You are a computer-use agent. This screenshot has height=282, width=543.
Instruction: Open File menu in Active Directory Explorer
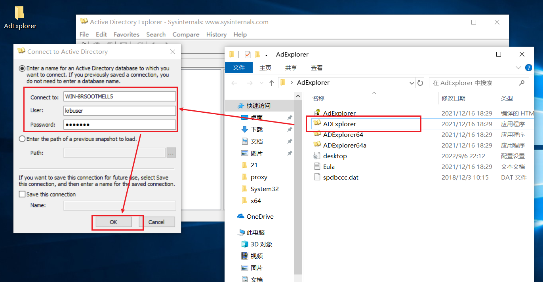pos(84,34)
